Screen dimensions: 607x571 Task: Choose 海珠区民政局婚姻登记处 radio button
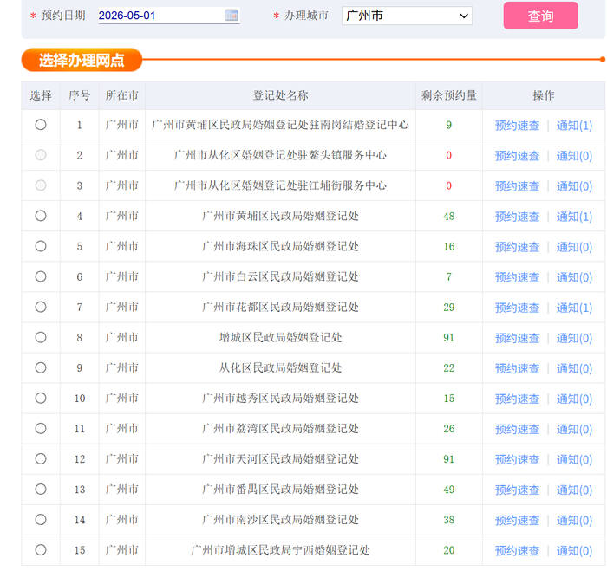41,246
